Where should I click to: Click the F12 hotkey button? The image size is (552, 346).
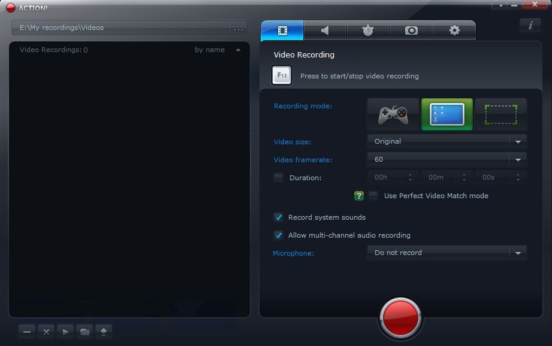(282, 75)
